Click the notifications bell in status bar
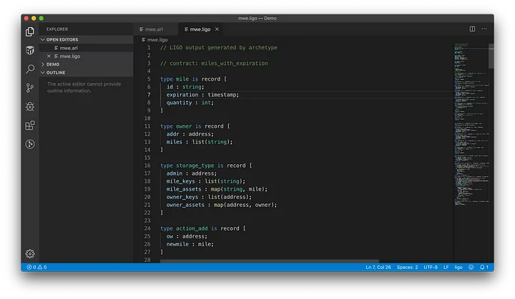Image resolution: width=515 pixels, height=299 pixels. [484, 267]
